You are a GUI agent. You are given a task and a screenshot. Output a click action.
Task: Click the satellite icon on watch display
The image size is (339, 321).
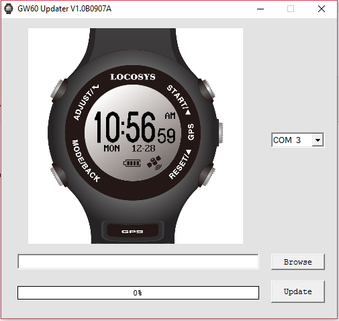[x=154, y=163]
